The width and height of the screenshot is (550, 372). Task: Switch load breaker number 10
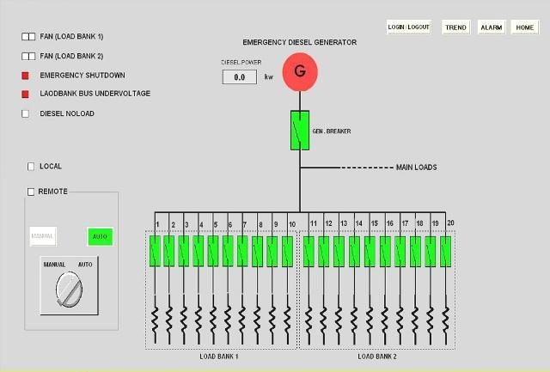pos(287,252)
